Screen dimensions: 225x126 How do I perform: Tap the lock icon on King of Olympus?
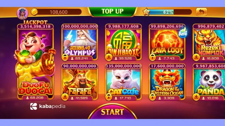click(x=65, y=57)
